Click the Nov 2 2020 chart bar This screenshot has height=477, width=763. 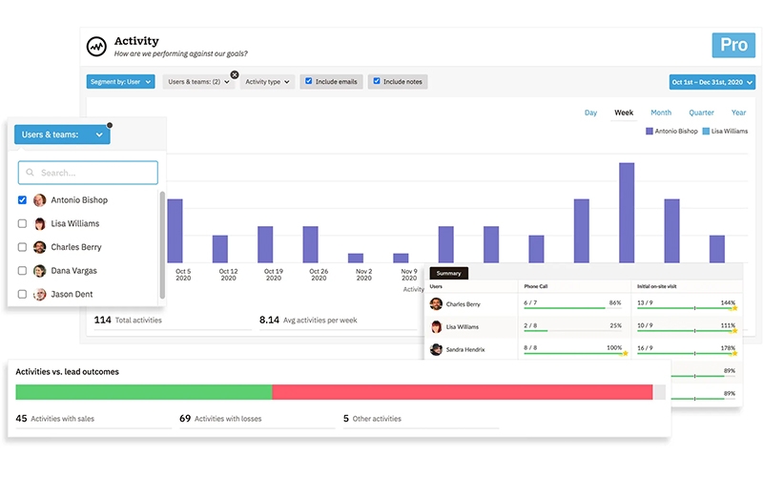pos(356,258)
